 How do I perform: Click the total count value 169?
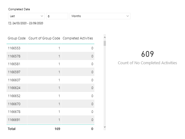pos(57,129)
